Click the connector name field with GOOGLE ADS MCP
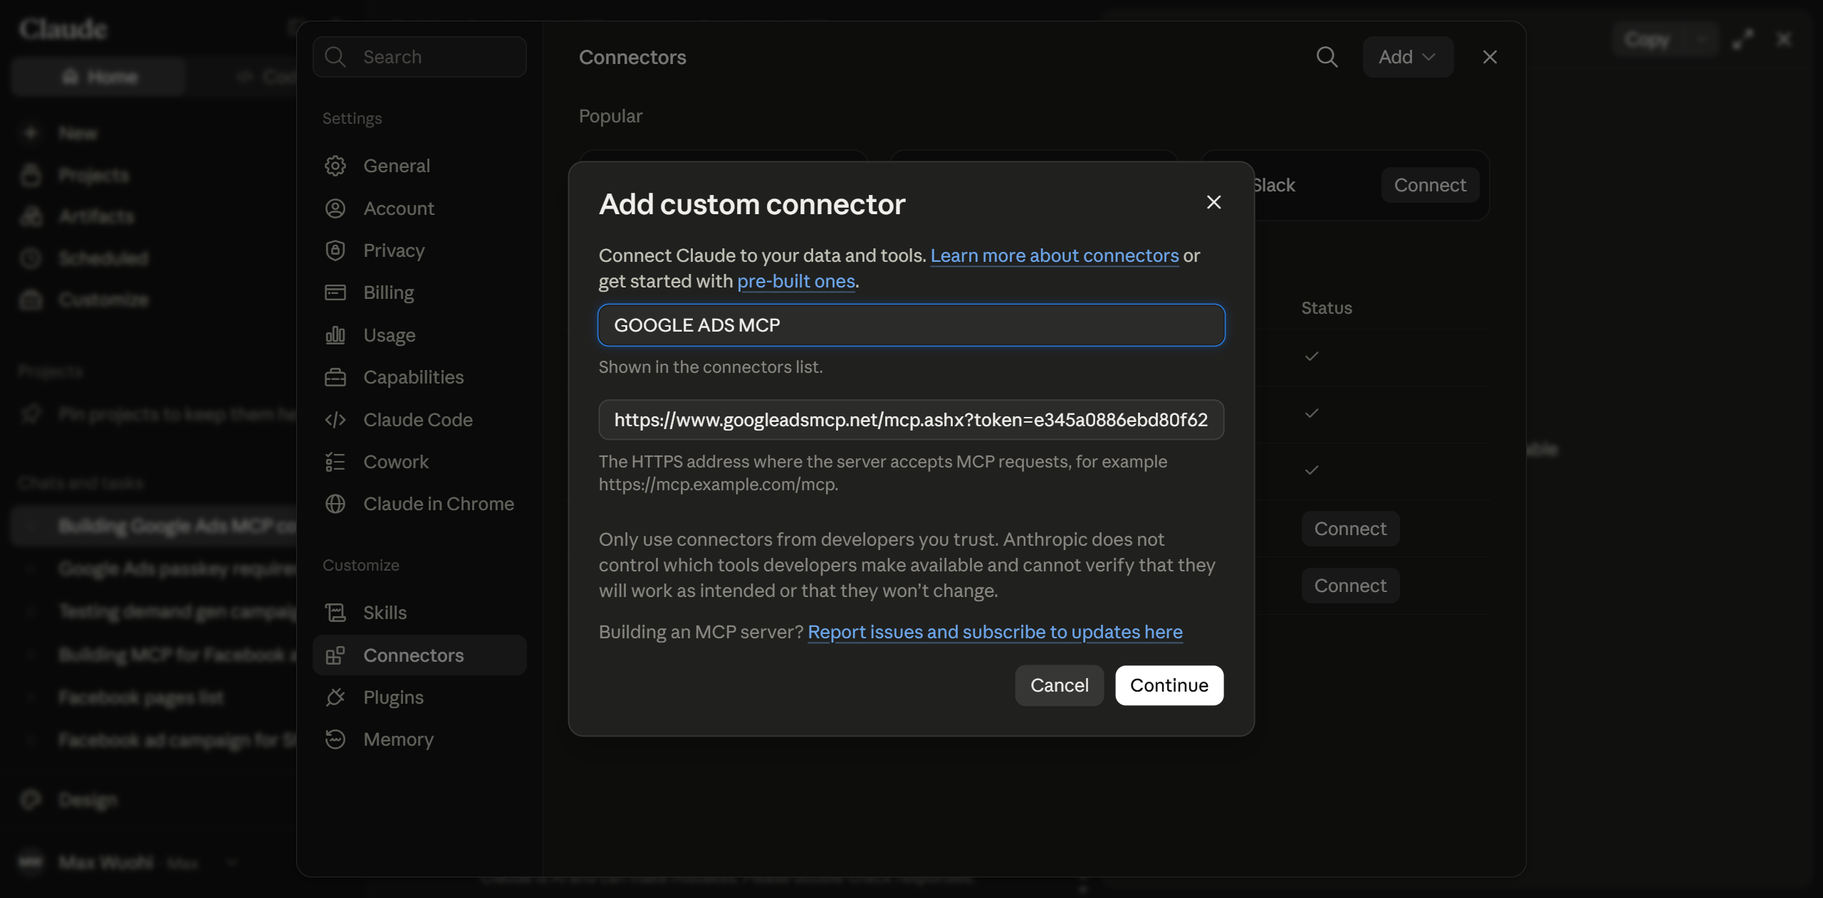1823x898 pixels. click(x=911, y=325)
